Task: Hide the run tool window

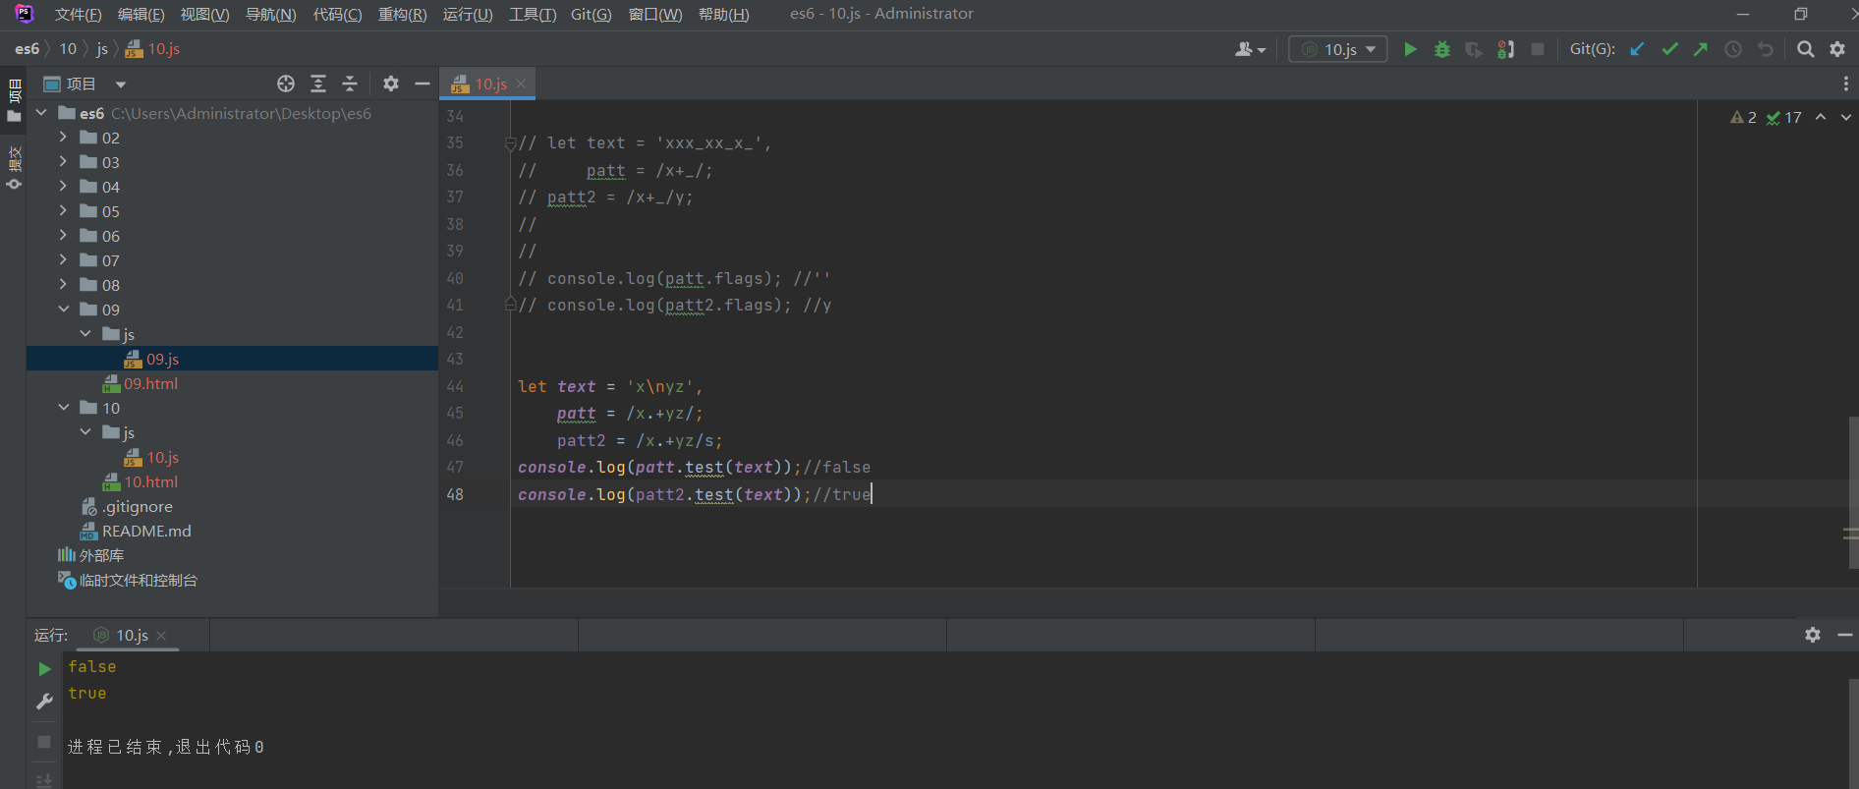Action: pos(1845,635)
